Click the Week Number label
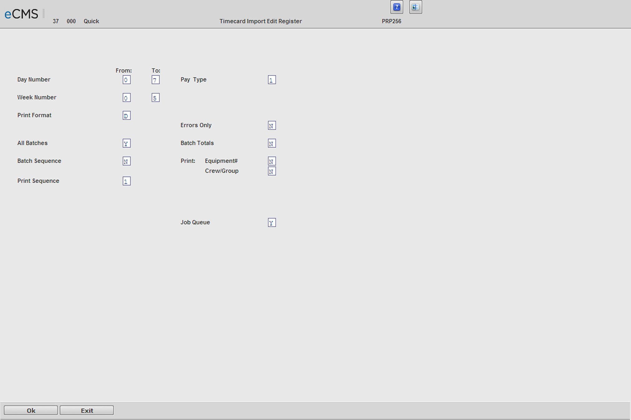Image resolution: width=631 pixels, height=420 pixels. [x=37, y=97]
